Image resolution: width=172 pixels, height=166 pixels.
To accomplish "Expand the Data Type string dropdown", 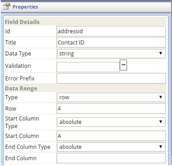I will pyautogui.click(x=111, y=53).
